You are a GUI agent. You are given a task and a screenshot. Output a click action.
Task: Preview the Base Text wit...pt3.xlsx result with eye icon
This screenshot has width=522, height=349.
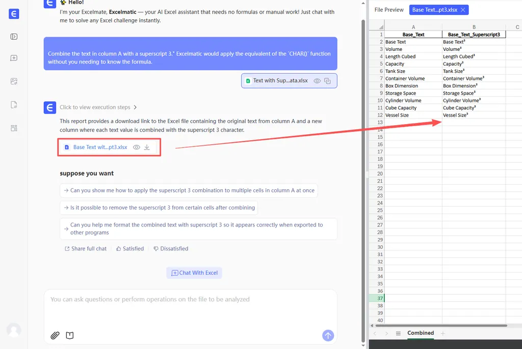click(x=136, y=147)
